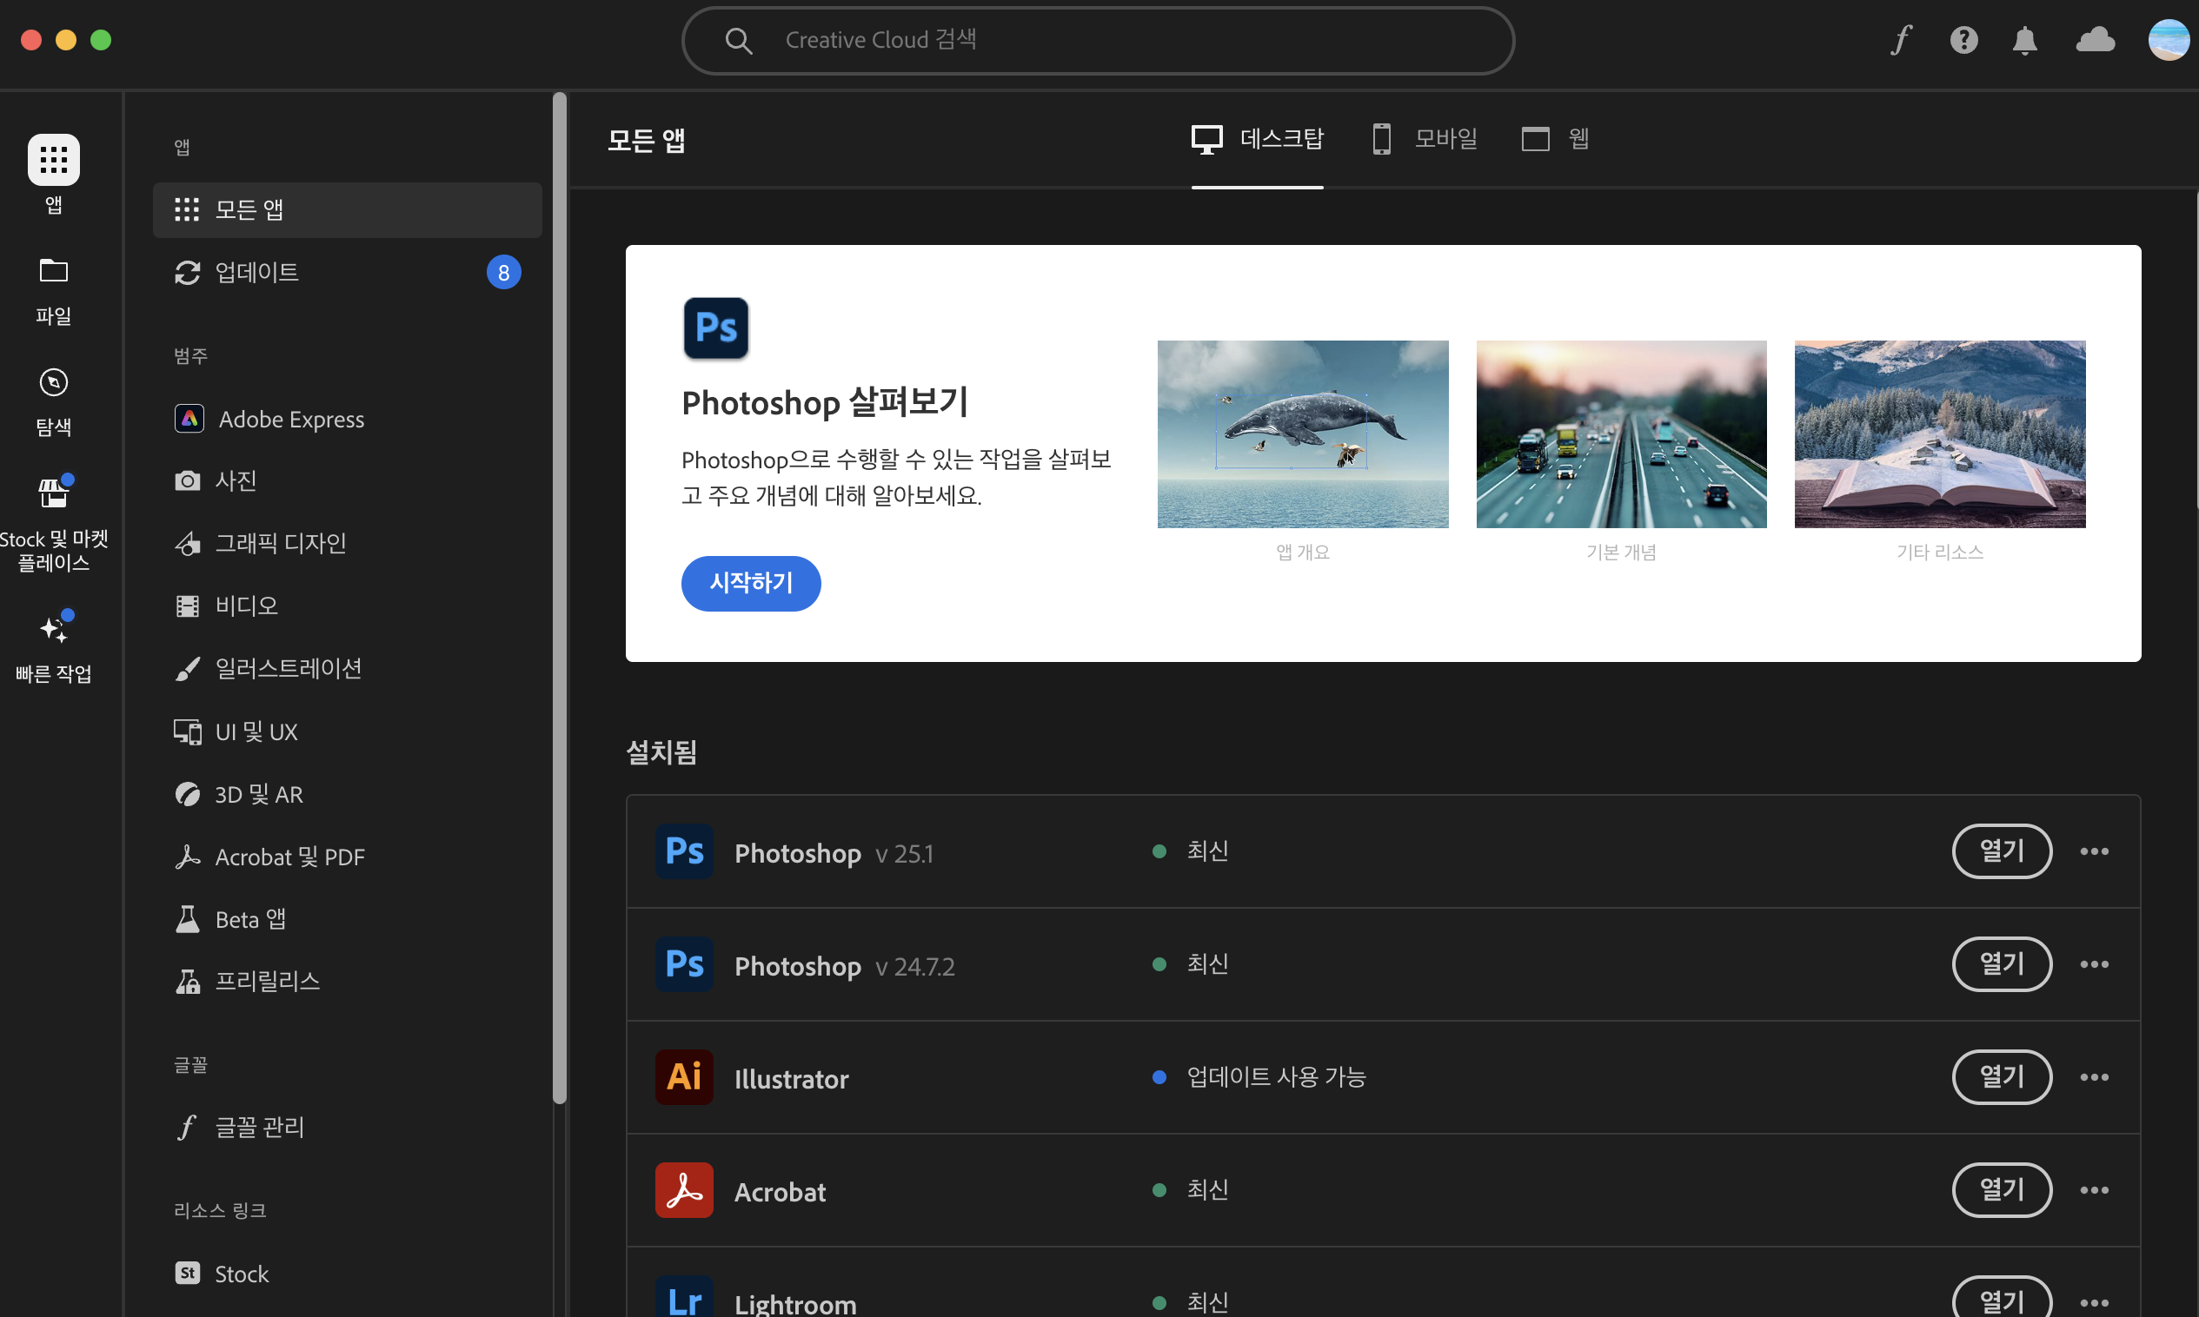This screenshot has height=1317, width=2199.
Task: Click the update count badge 8
Action: 503,273
